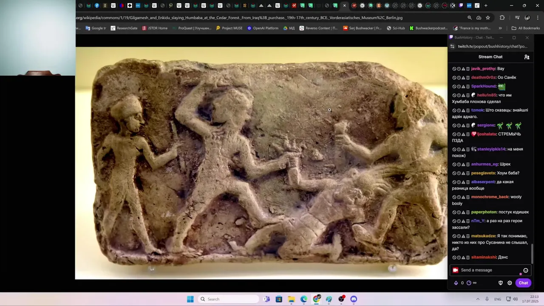Open File Explorer from the taskbar
The height and width of the screenshot is (306, 544).
291,299
